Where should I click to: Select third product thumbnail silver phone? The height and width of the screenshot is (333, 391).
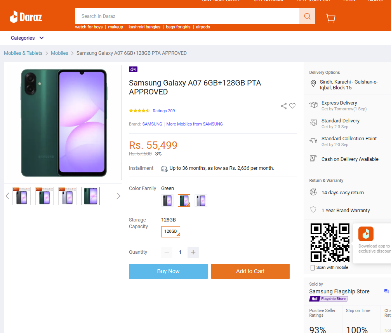(x=67, y=196)
